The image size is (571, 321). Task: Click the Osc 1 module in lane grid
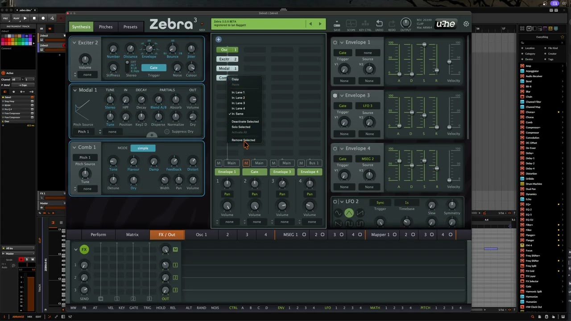(x=227, y=49)
